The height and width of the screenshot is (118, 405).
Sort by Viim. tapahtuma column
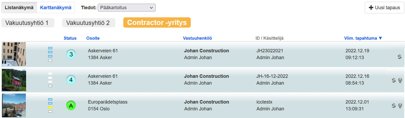[363, 38]
